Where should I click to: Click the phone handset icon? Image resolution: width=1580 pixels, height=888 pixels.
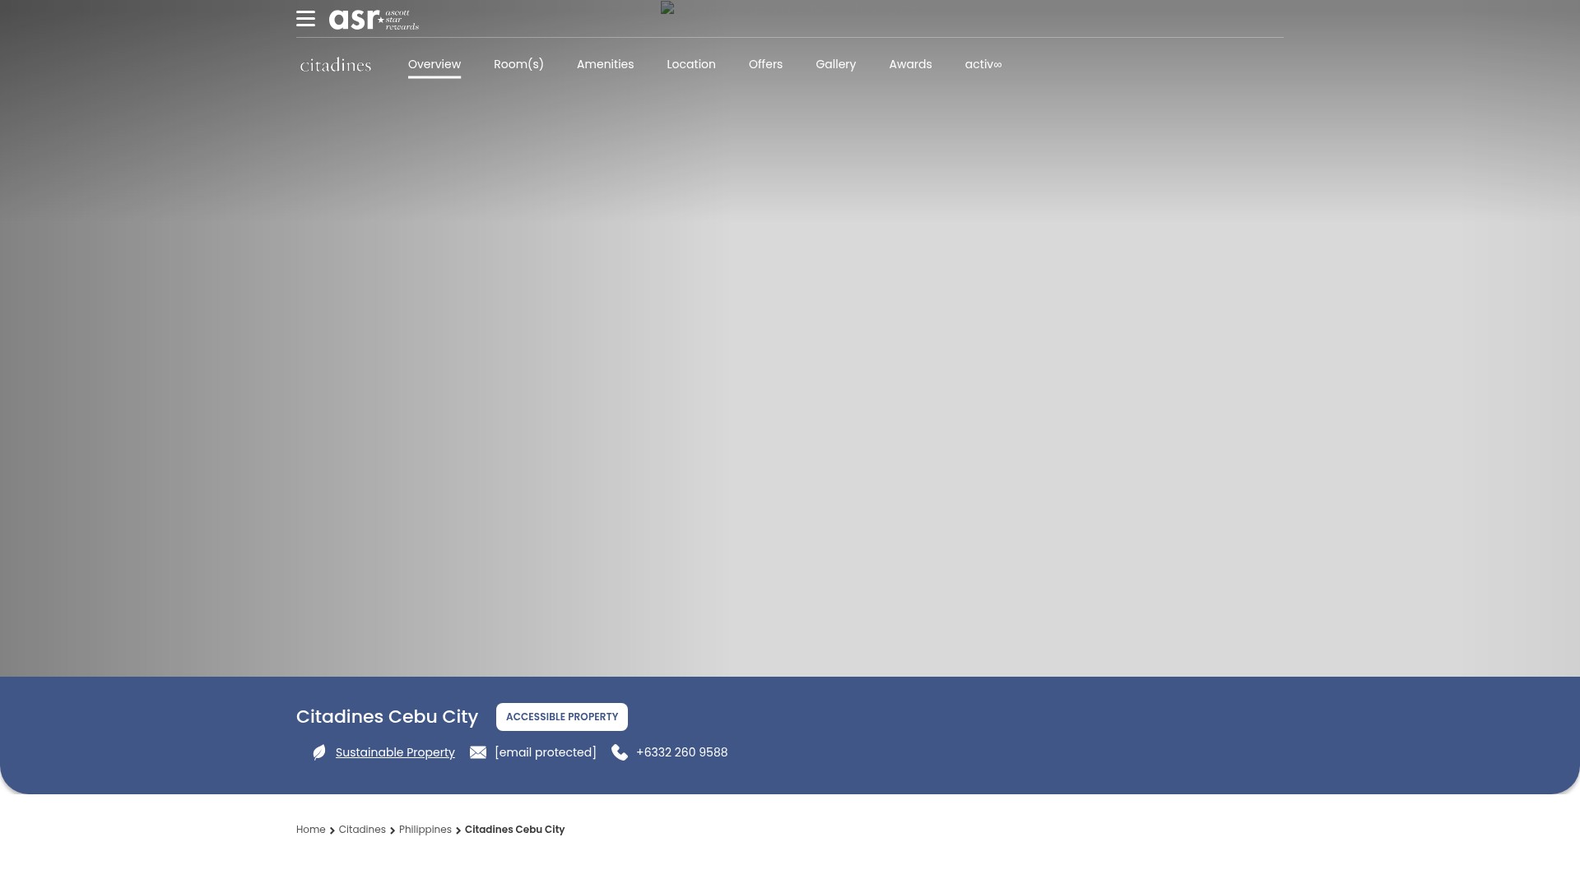pyautogui.click(x=620, y=752)
